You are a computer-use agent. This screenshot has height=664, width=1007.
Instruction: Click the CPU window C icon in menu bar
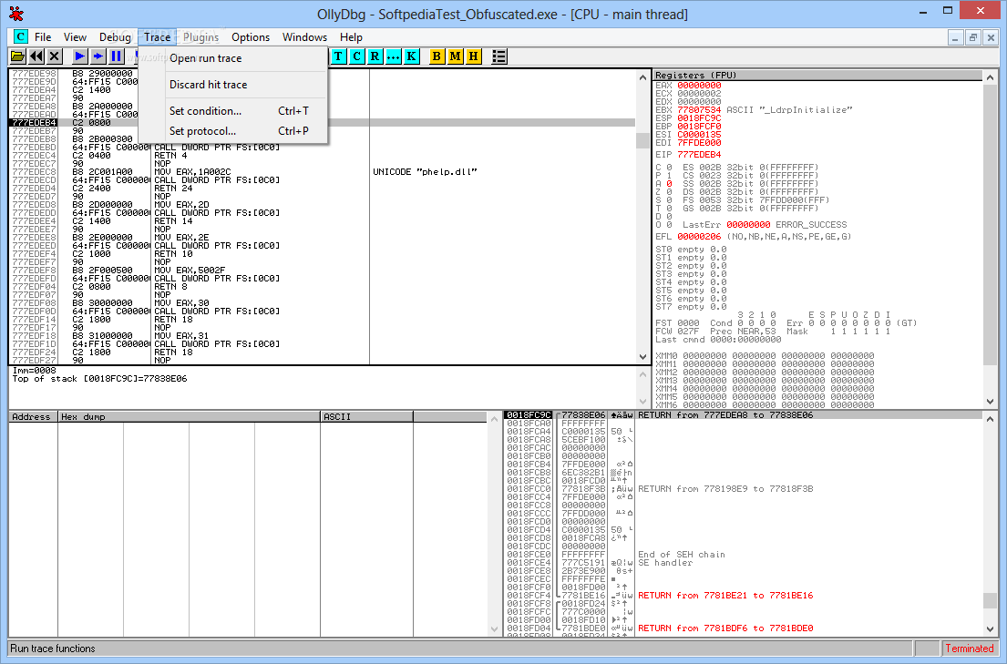click(21, 36)
